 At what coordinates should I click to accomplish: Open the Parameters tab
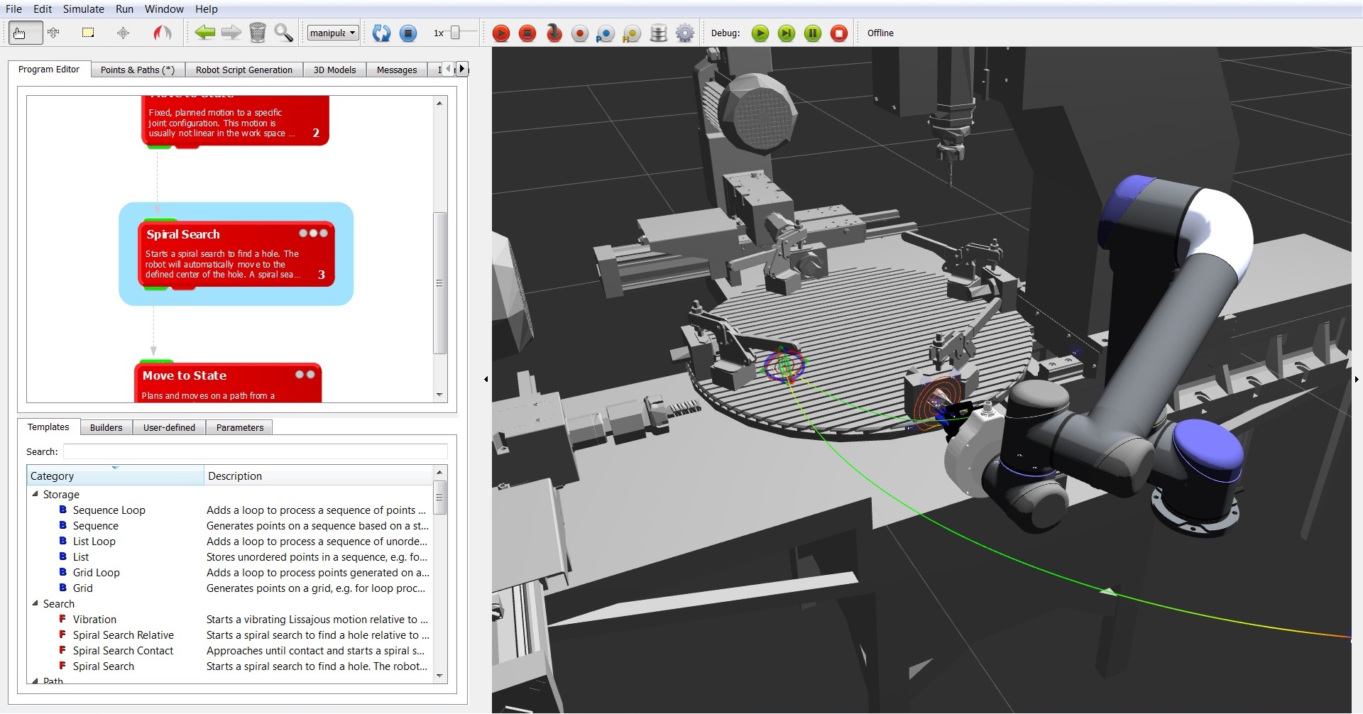point(240,427)
